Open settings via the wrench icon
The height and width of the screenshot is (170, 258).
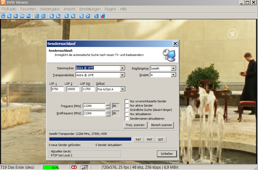88,16
